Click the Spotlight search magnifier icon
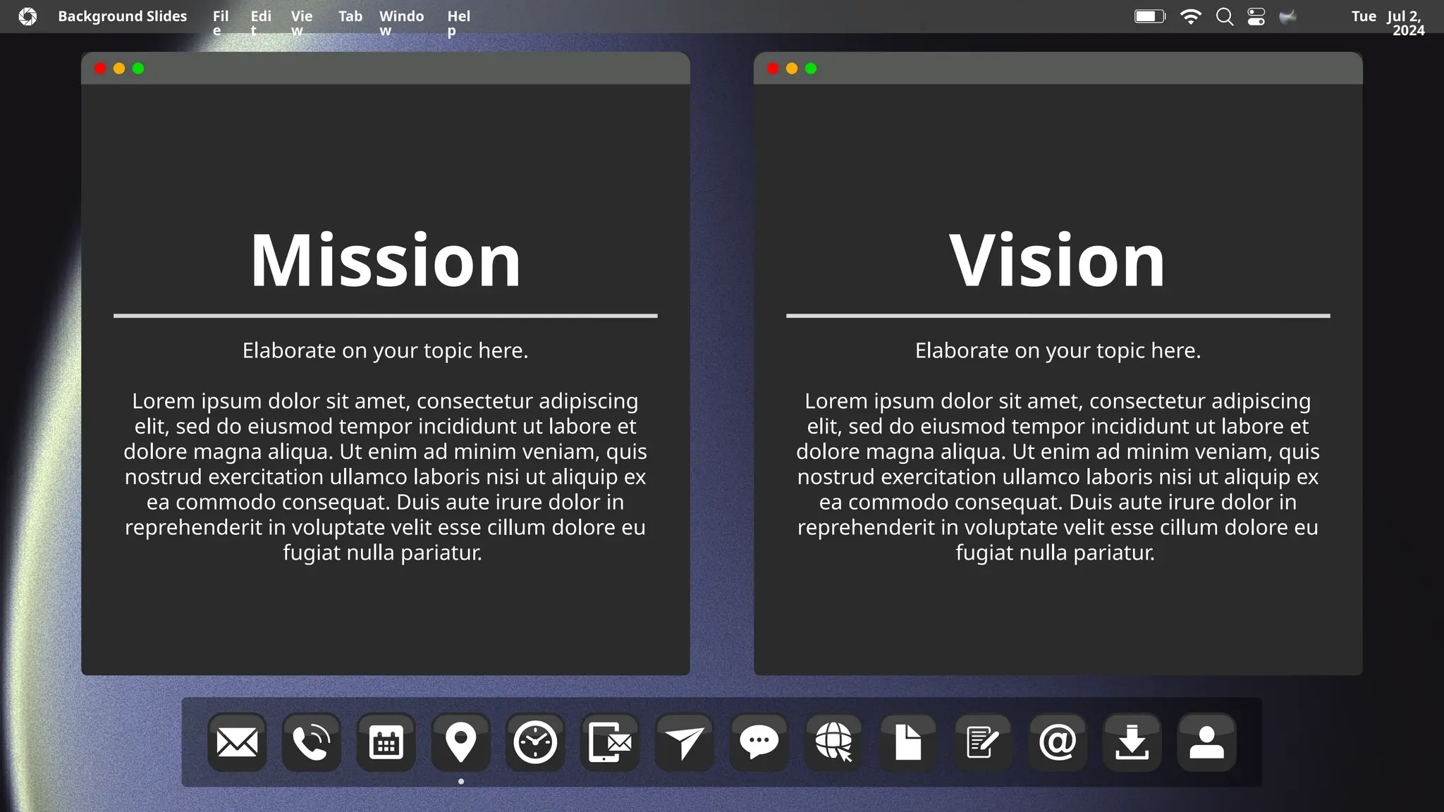1444x812 pixels. [1225, 17]
